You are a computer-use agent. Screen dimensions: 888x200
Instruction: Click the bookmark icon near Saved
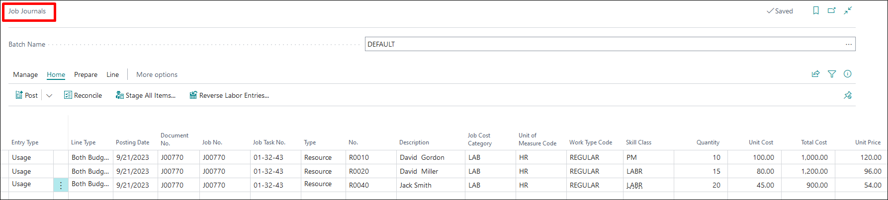(816, 10)
